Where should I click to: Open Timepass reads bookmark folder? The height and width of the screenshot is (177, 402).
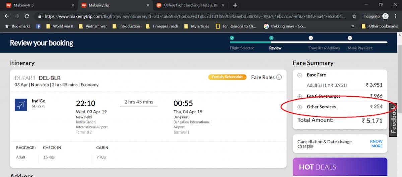162,26
